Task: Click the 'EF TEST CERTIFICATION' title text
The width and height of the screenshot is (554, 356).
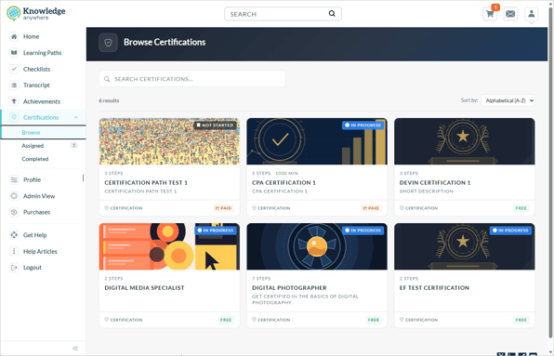Action: click(x=434, y=288)
